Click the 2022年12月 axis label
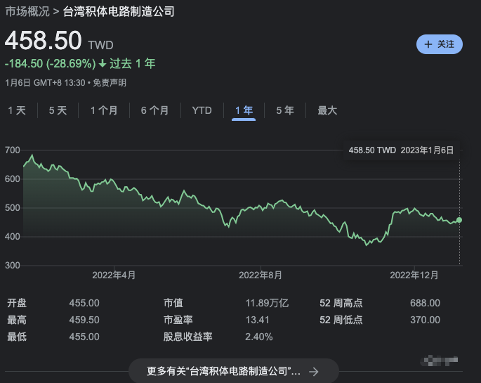481x383 pixels. [414, 275]
